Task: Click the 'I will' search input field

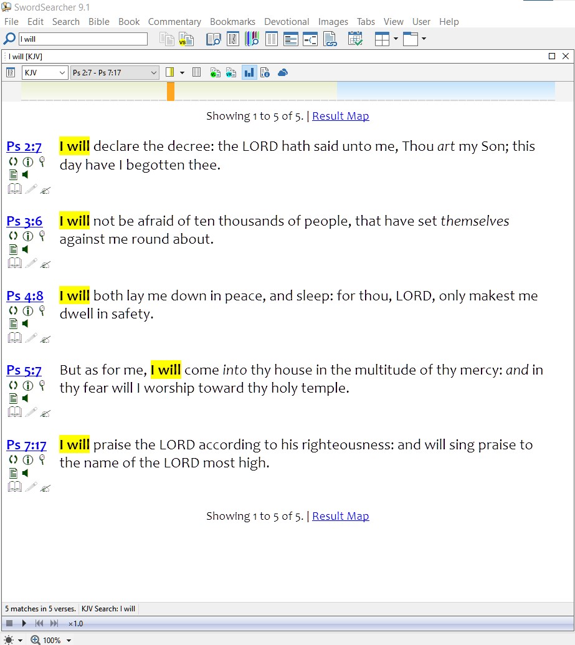Action: (x=83, y=39)
